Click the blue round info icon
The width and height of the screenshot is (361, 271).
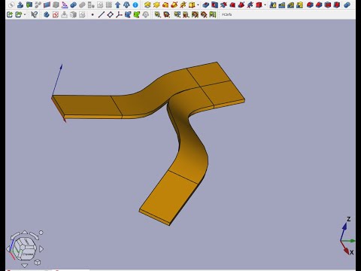135,5
